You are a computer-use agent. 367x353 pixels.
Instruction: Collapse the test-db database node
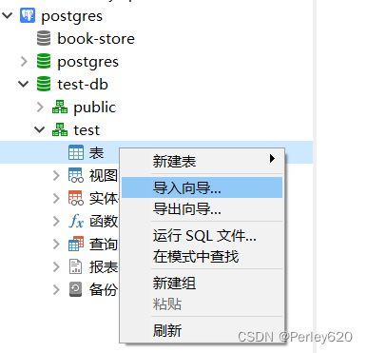pyautogui.click(x=24, y=85)
